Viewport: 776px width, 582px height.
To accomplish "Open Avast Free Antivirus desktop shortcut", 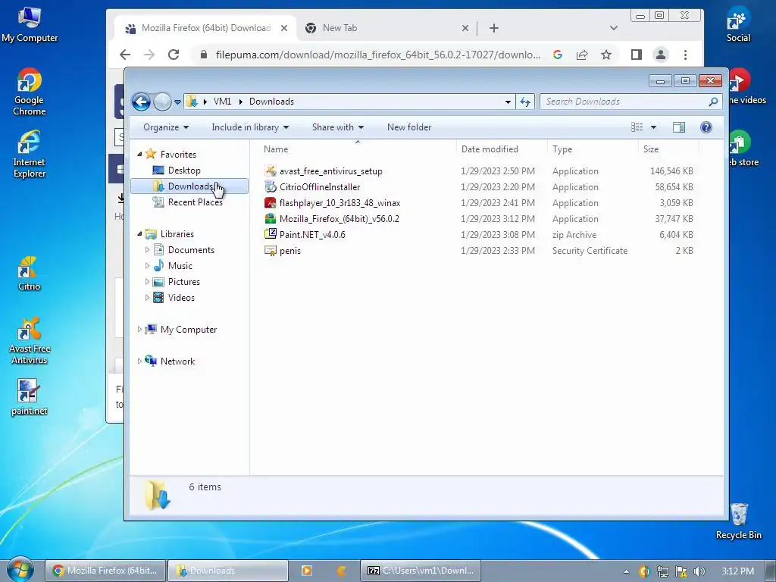I will (30, 341).
